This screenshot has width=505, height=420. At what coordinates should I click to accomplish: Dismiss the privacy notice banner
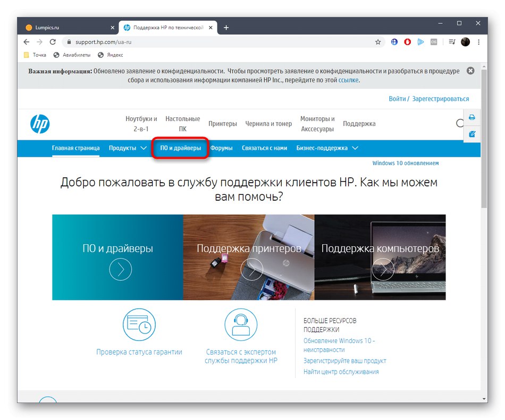click(x=470, y=71)
